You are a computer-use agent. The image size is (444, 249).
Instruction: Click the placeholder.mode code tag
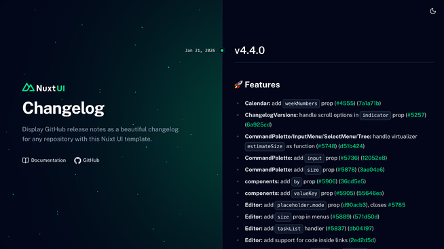point(301,206)
